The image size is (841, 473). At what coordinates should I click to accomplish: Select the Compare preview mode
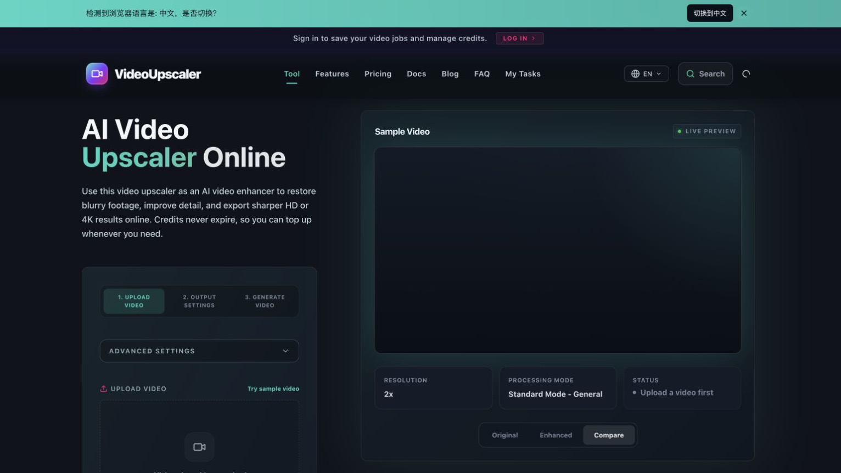click(609, 435)
